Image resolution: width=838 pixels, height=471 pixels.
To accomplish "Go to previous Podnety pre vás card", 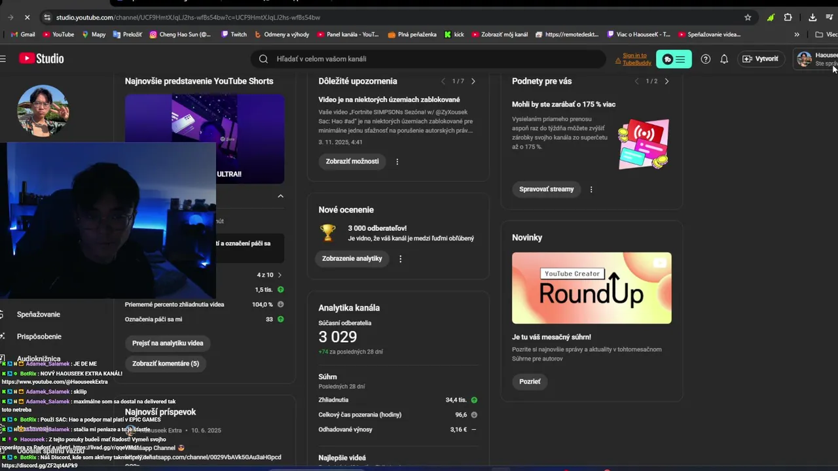I will click(x=636, y=81).
